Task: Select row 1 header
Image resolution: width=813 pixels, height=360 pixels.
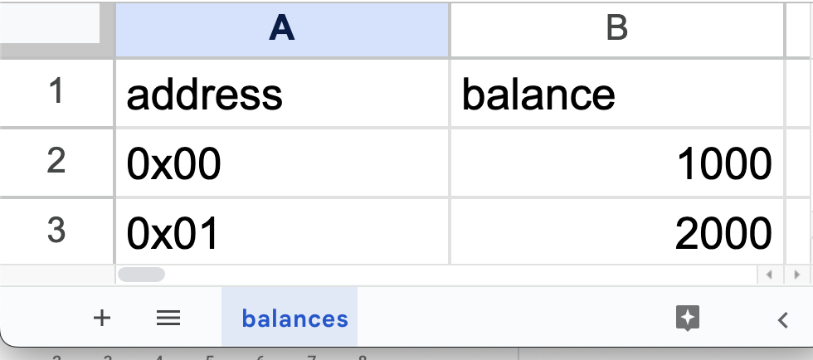Action: coord(56,92)
